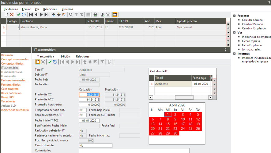
Task: Open Jornadas reales link
Action: pyautogui.click(x=251, y=49)
